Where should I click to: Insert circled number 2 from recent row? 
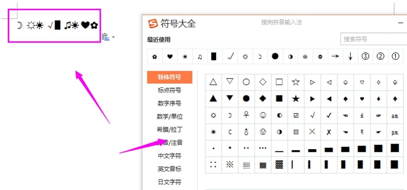tap(381, 56)
